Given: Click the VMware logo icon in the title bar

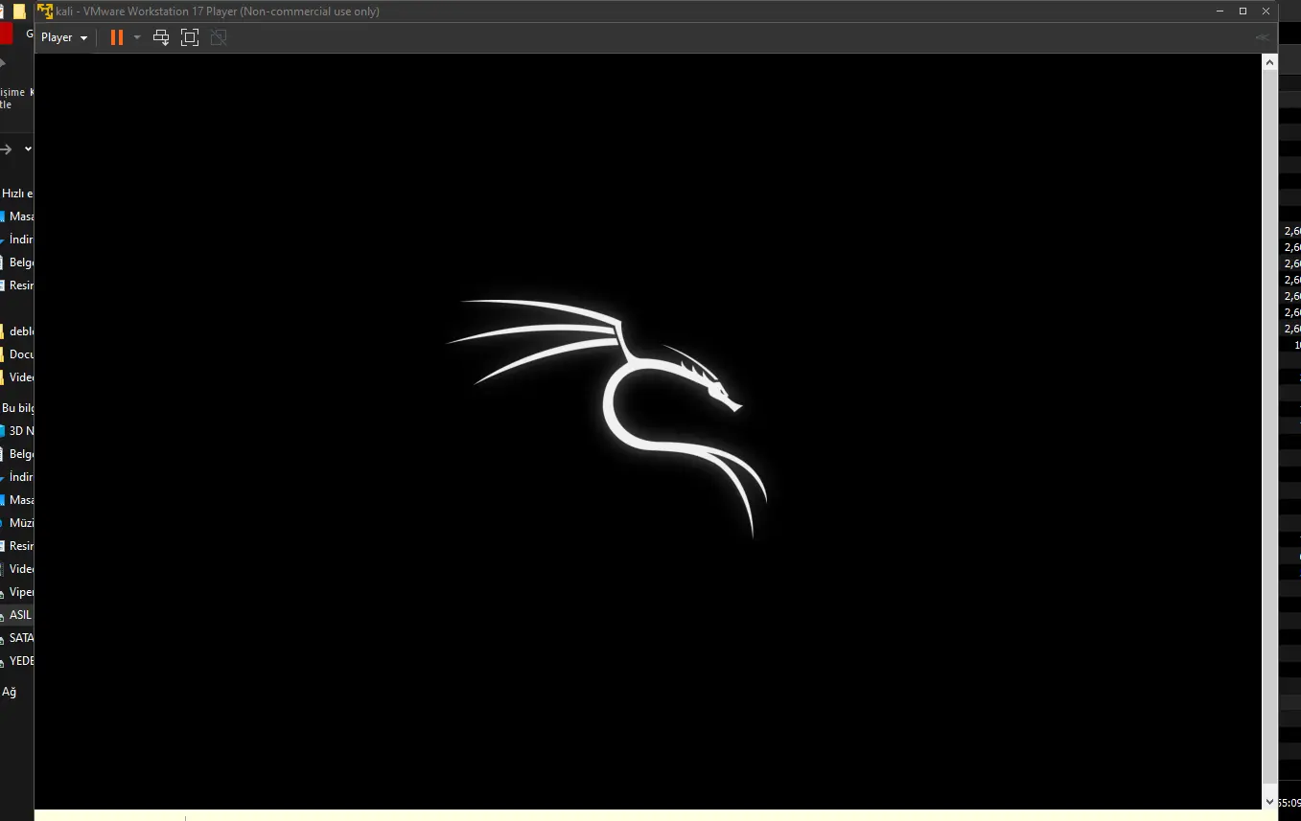Looking at the screenshot, I should (x=45, y=11).
